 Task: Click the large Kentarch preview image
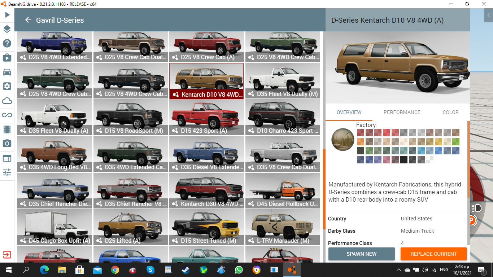coord(398,67)
